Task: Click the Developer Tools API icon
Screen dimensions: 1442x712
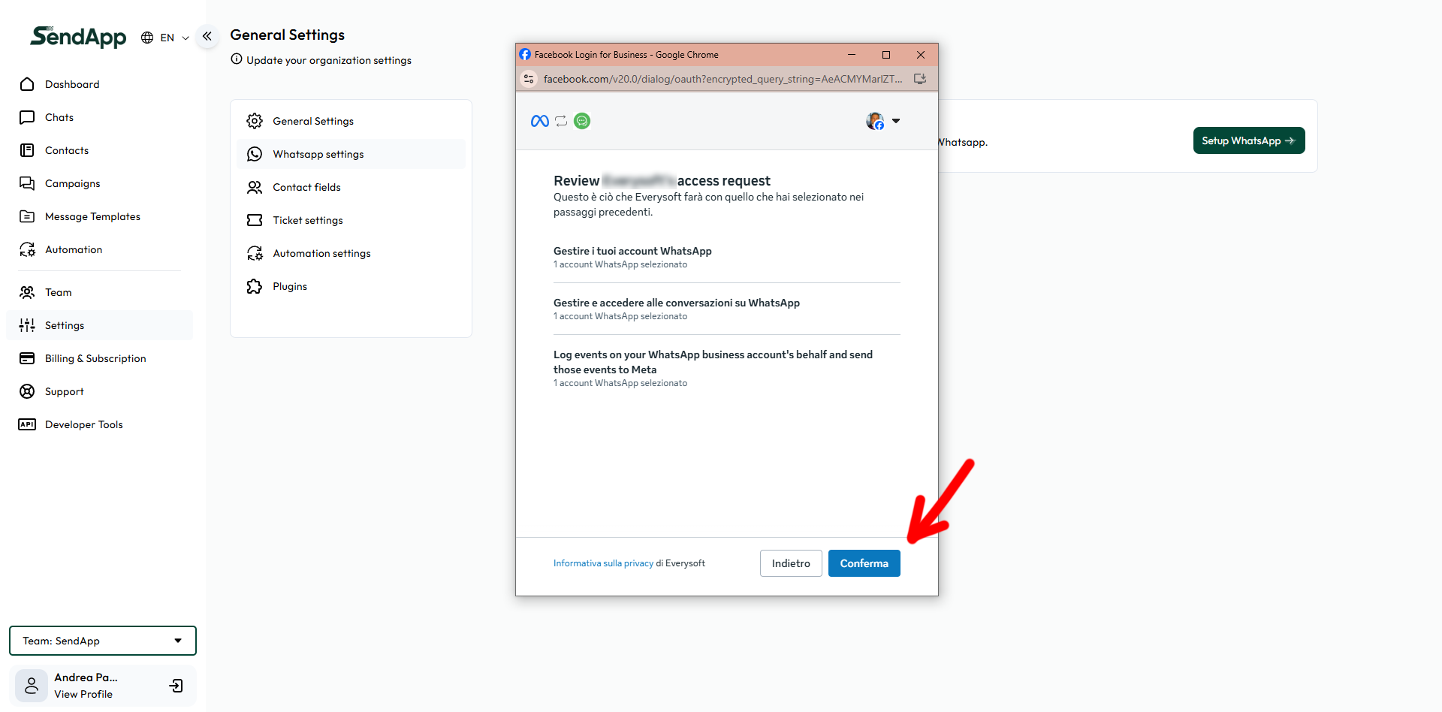Action: click(x=27, y=424)
